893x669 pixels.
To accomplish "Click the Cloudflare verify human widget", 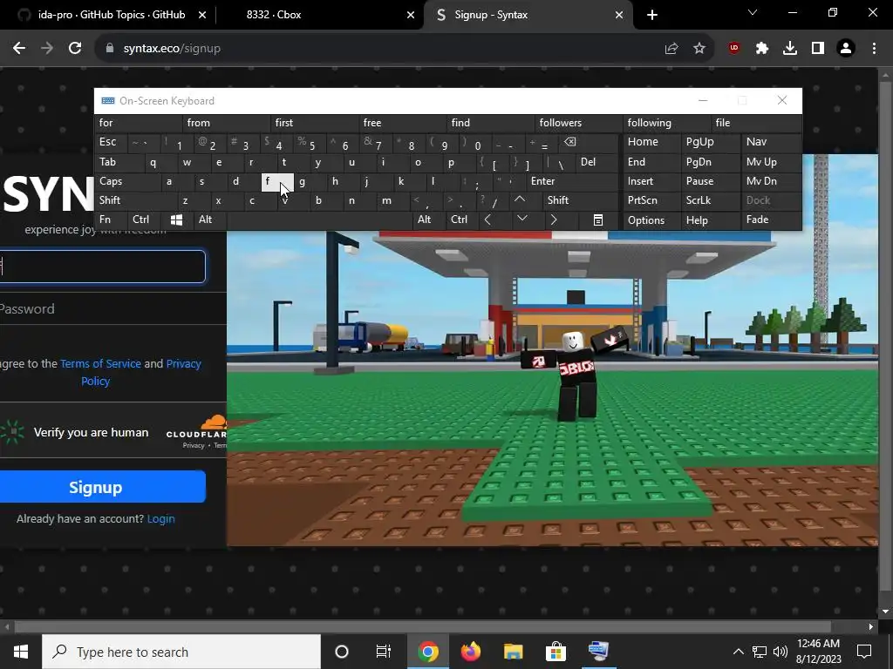I will coord(112,432).
